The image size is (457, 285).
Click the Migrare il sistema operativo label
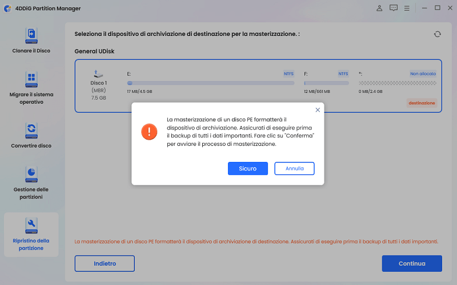pos(31,98)
